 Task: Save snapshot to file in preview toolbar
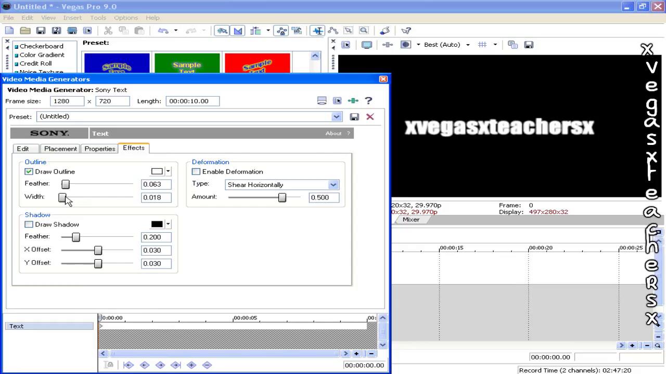(529, 45)
